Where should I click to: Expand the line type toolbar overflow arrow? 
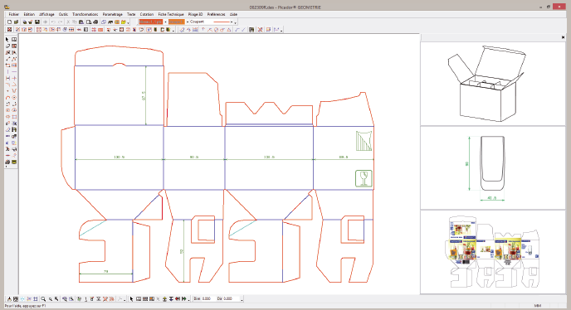(236, 23)
